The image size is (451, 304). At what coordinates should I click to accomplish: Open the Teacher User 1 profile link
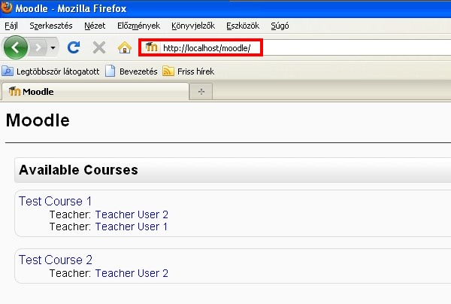(132, 226)
